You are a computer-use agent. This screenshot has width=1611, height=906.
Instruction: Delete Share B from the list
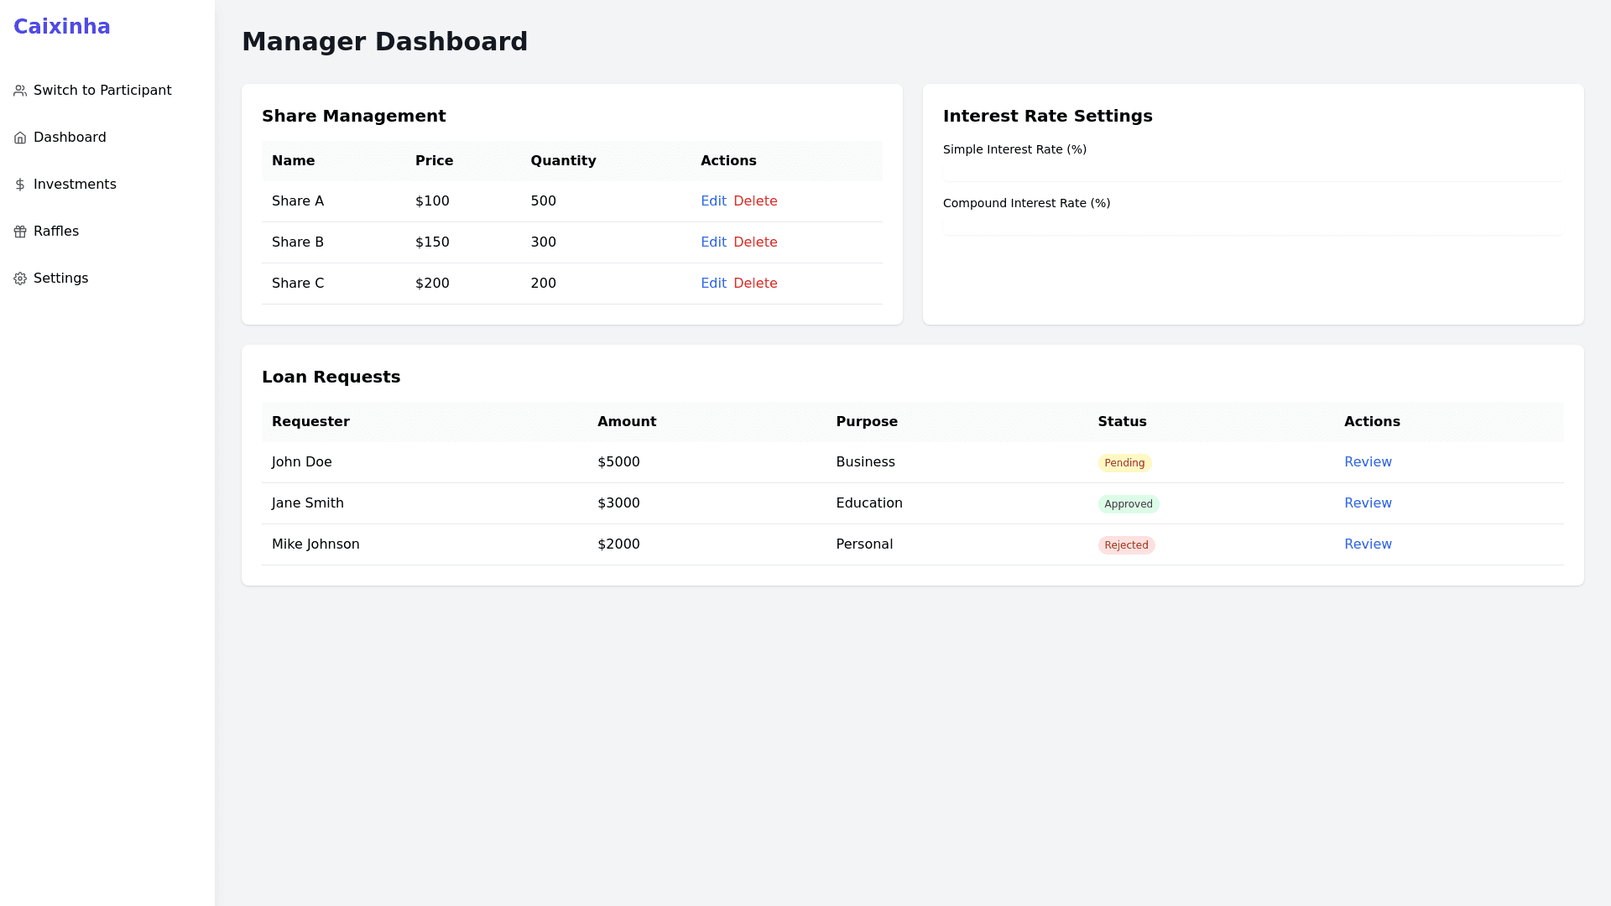point(755,242)
